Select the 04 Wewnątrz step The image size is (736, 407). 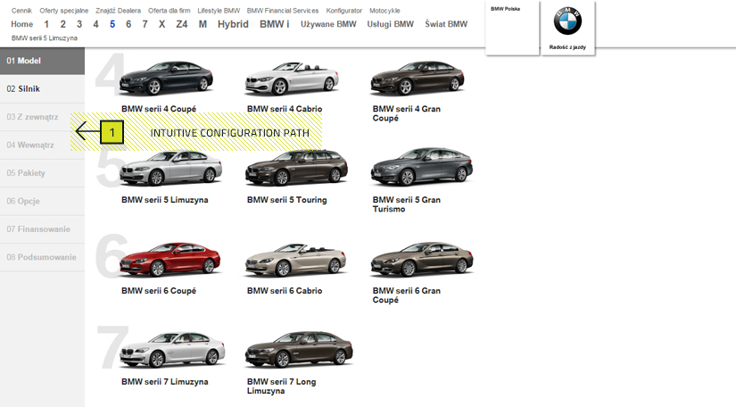(x=42, y=145)
